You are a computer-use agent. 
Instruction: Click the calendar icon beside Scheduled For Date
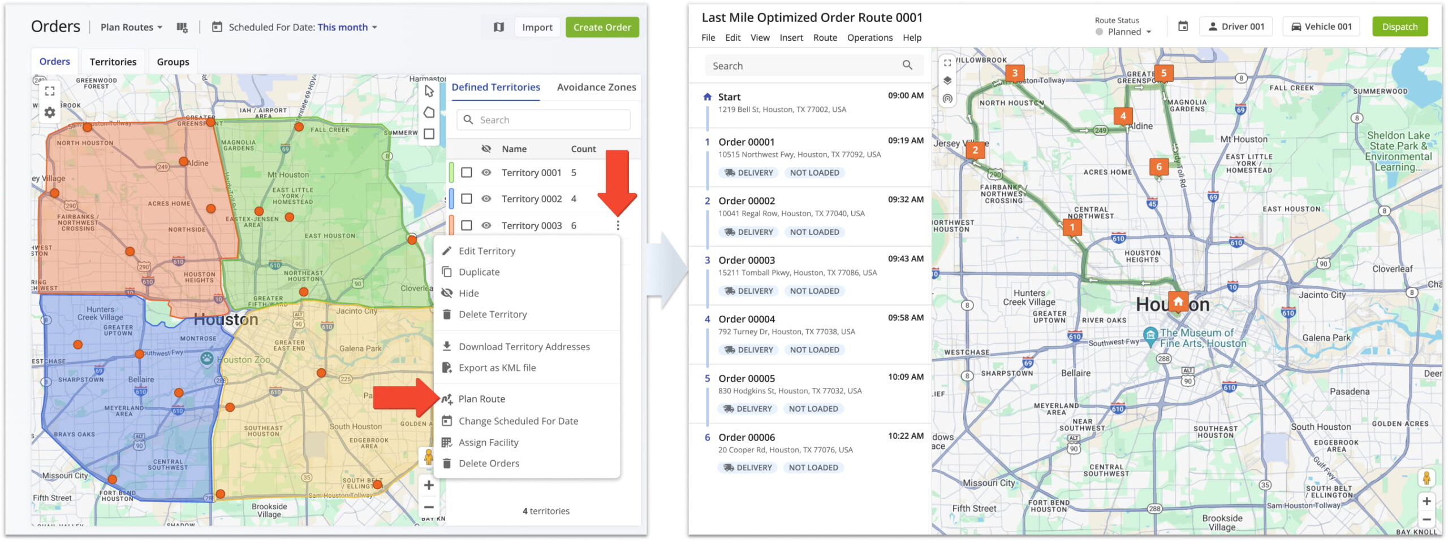(x=217, y=27)
